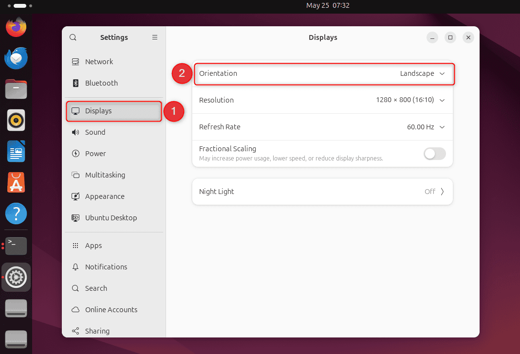This screenshot has width=520, height=354.
Task: Click the Power icon in sidebar
Action: tap(75, 154)
